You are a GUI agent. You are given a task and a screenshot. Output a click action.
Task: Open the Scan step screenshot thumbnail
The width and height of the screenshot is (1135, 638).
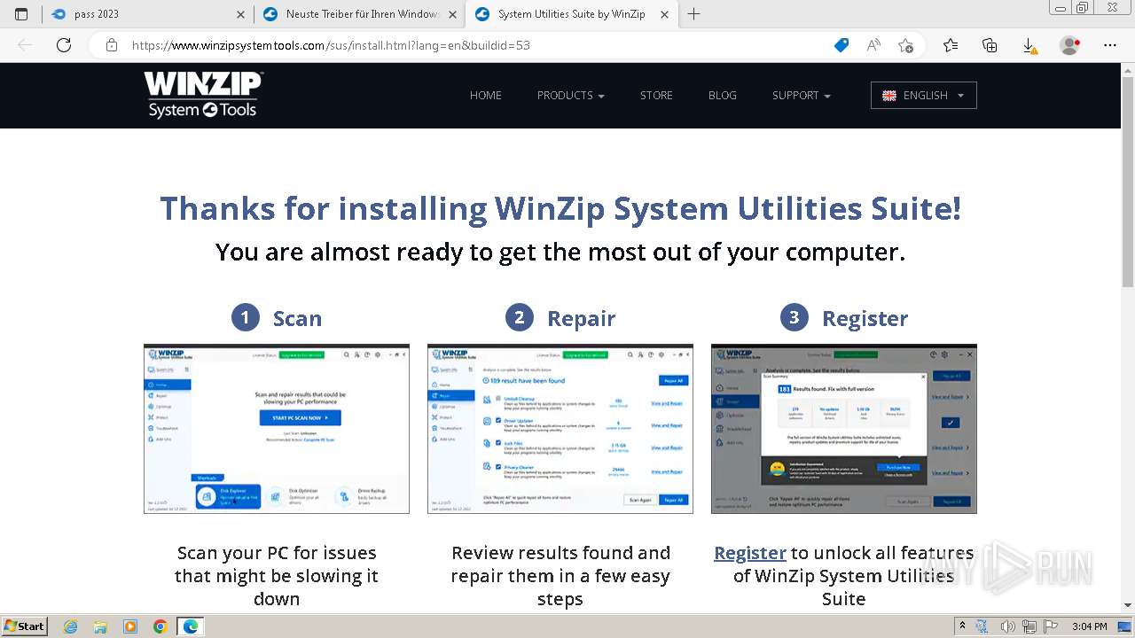pyautogui.click(x=277, y=429)
